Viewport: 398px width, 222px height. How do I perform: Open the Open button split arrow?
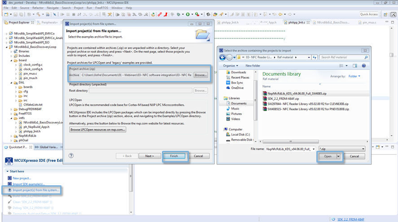pyautogui.click(x=338, y=157)
